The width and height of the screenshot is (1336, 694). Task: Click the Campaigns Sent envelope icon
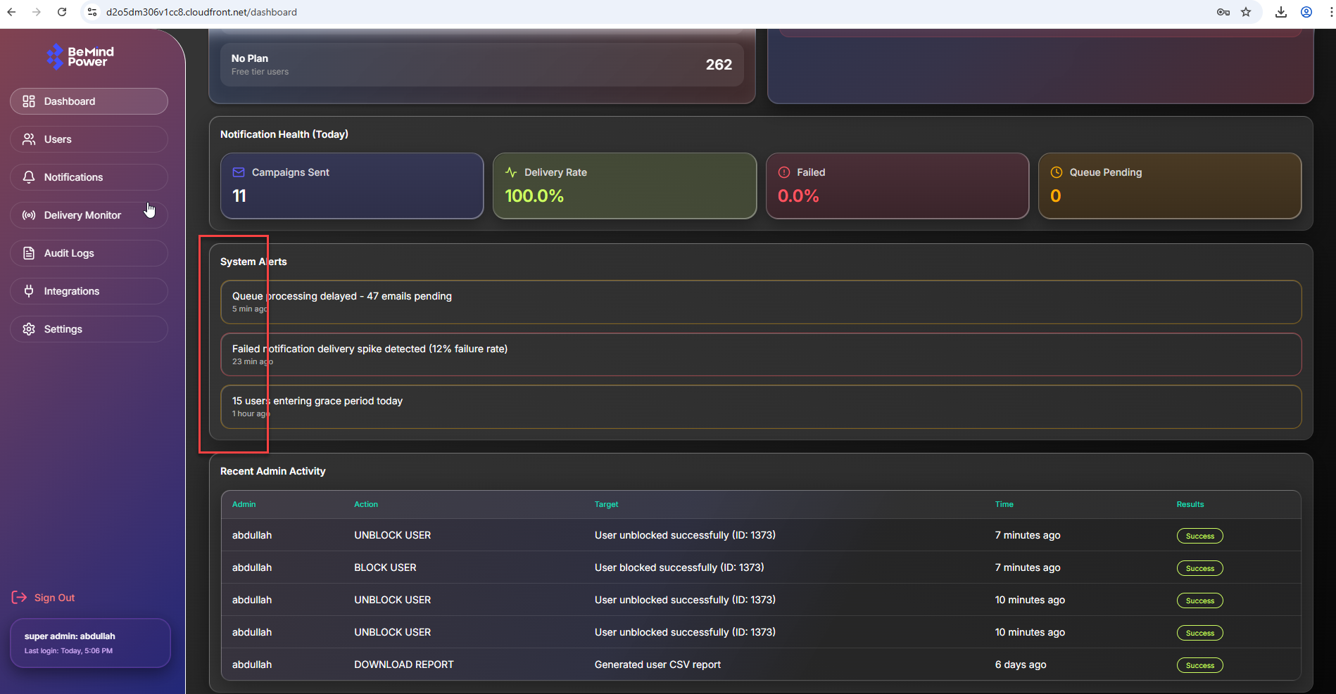[239, 172]
